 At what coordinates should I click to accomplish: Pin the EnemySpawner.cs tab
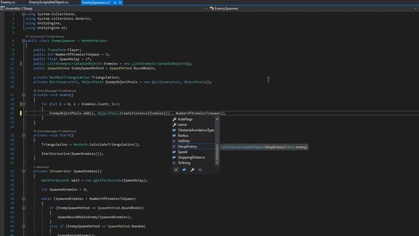(115, 3)
